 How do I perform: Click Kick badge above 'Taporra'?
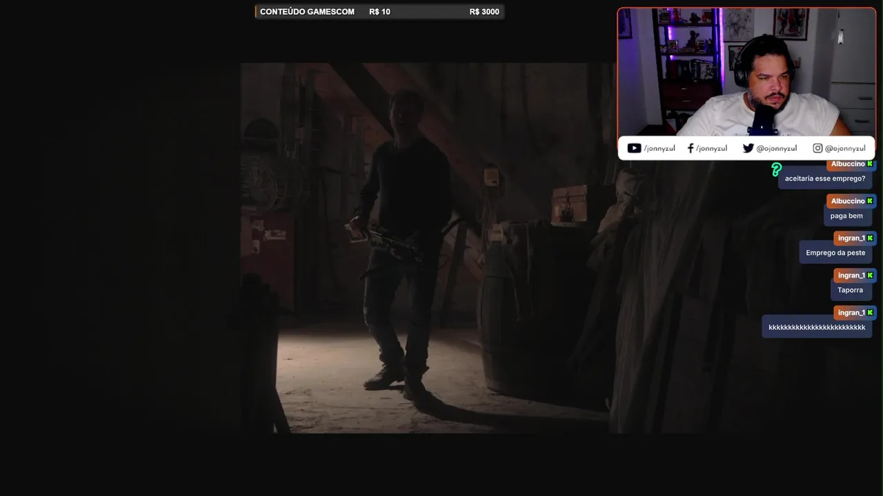871,276
